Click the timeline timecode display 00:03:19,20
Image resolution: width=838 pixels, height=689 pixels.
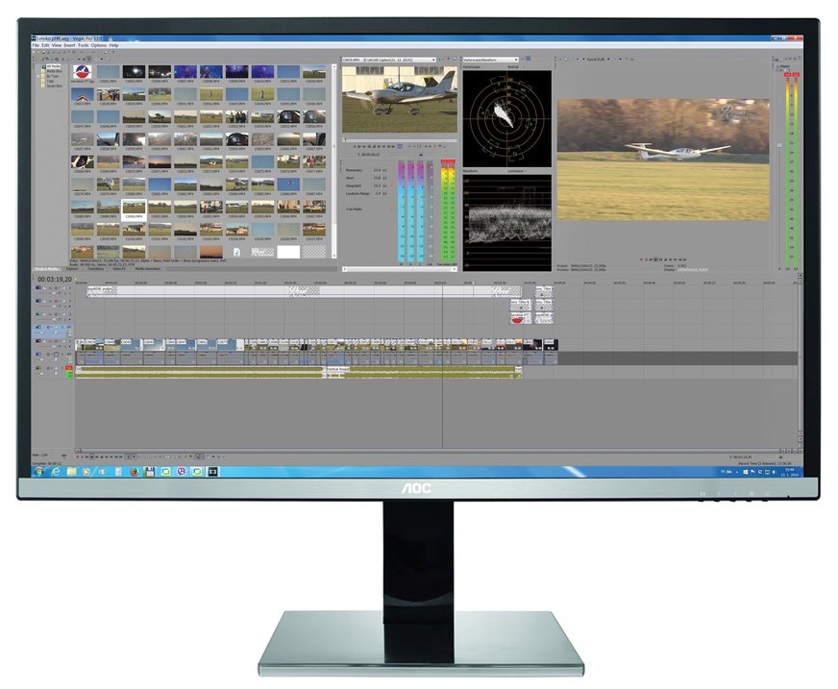pyautogui.click(x=54, y=280)
